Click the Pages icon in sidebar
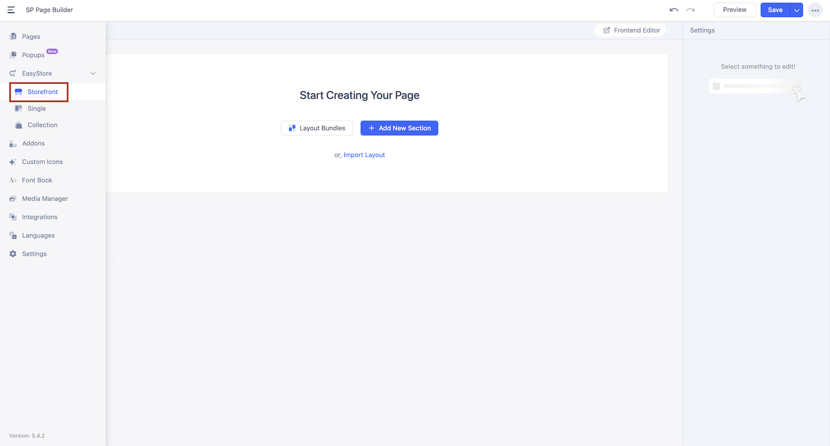Viewport: 830px width, 446px height. click(x=13, y=36)
